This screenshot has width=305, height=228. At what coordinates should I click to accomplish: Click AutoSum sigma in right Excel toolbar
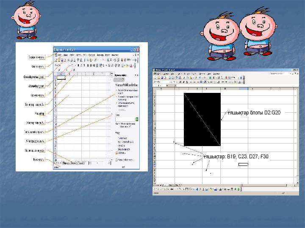[213, 78]
